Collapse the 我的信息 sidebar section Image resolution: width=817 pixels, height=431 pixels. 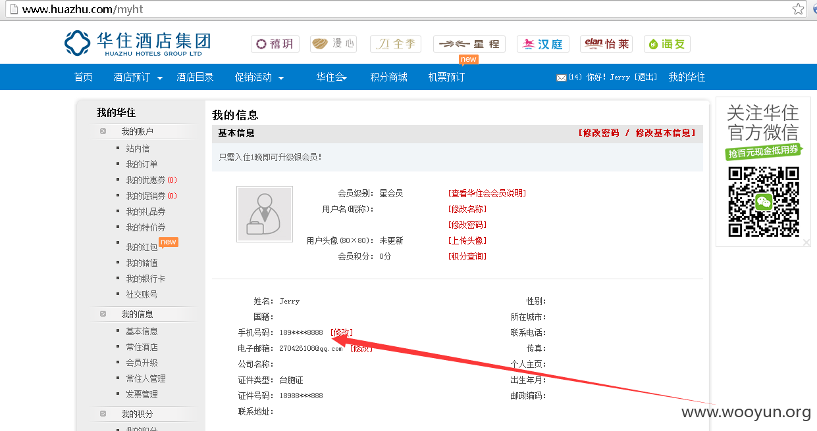pyautogui.click(x=103, y=314)
